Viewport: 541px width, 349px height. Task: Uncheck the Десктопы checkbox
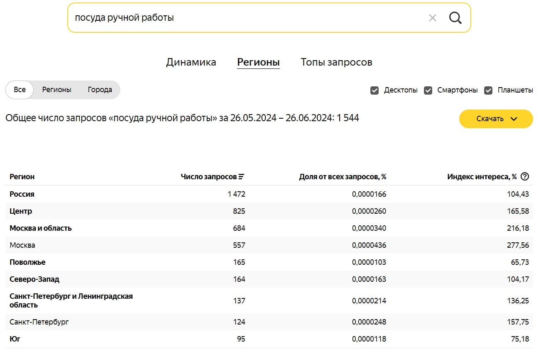[x=375, y=90]
